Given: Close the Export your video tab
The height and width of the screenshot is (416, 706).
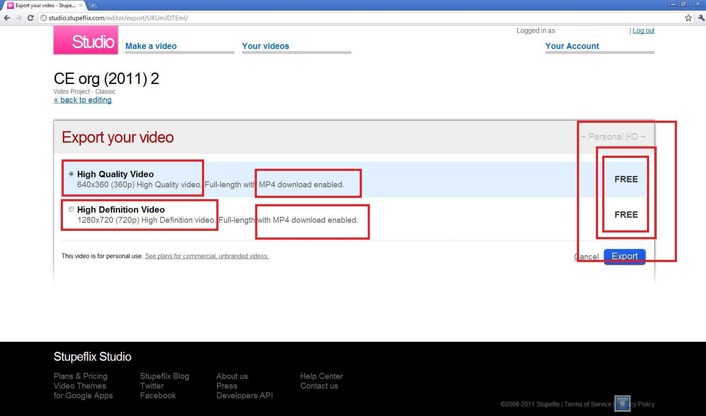Looking at the screenshot, I should (x=80, y=5).
